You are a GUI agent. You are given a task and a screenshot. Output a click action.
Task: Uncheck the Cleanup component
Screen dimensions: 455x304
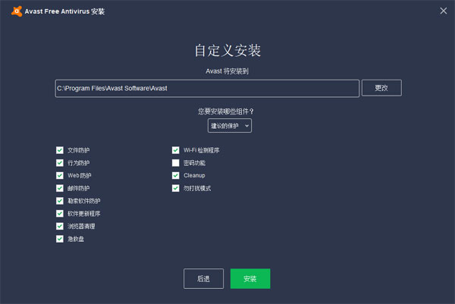click(176, 175)
